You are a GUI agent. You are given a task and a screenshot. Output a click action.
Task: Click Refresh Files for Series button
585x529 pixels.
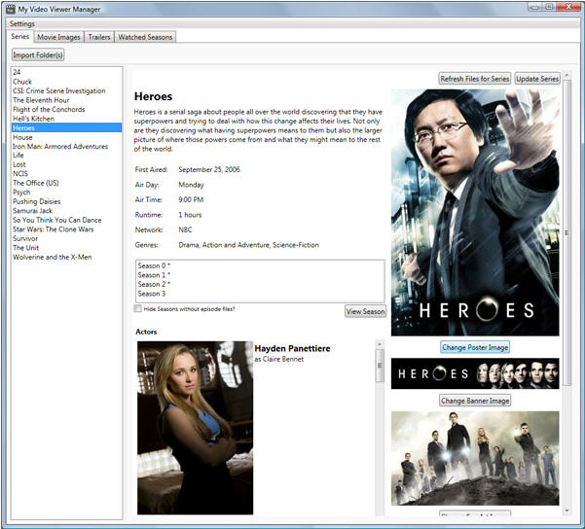[x=475, y=79]
